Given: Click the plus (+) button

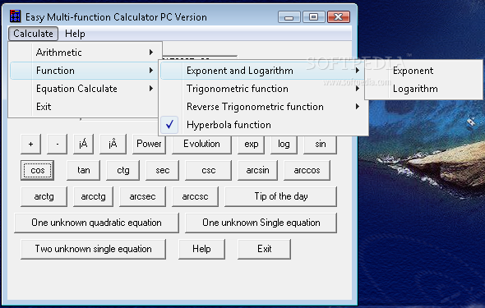Looking at the screenshot, I should pyautogui.click(x=30, y=144).
